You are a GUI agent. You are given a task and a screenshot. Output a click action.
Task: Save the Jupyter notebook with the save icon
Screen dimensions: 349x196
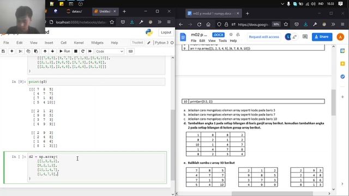pyautogui.click(x=3, y=51)
